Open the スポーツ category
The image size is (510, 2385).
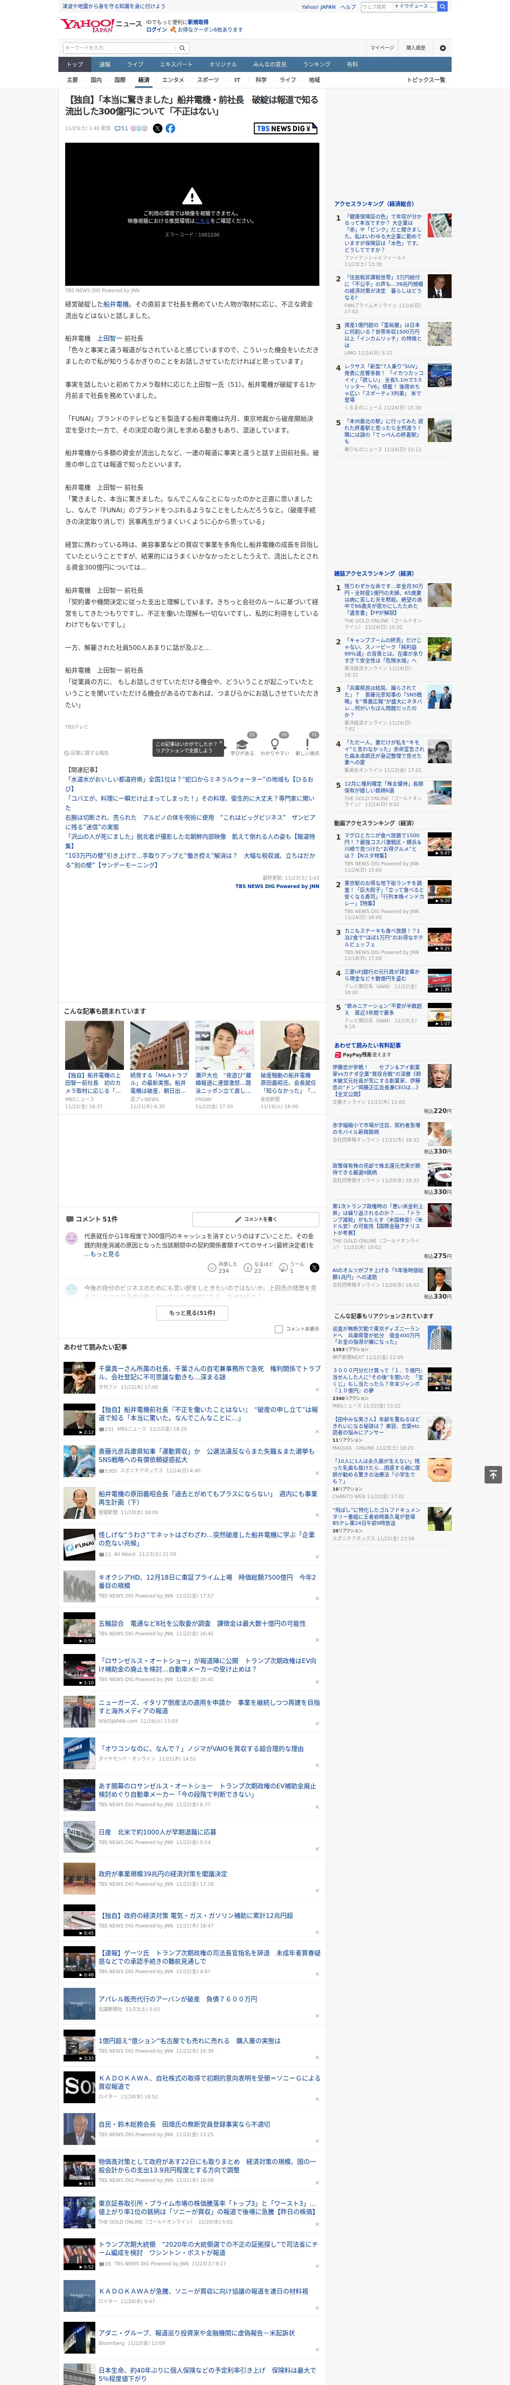tap(208, 79)
